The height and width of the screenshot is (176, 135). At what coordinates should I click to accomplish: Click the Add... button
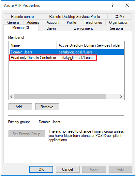(20, 107)
